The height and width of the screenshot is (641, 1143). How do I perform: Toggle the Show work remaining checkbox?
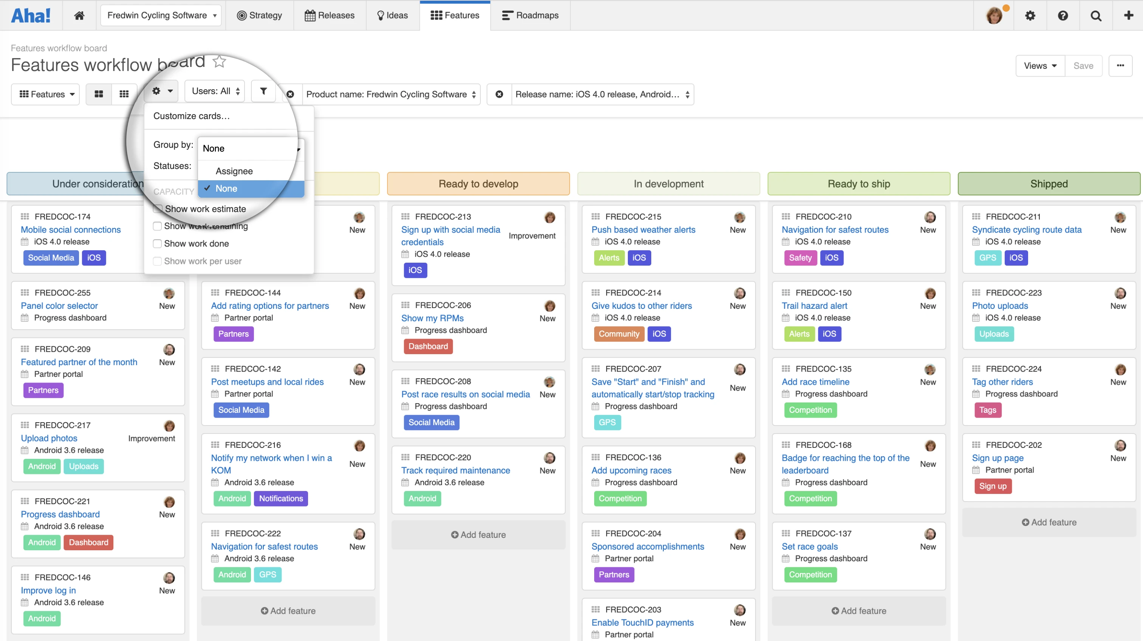pos(157,226)
